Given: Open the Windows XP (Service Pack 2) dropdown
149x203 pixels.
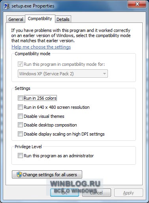Looking at the screenshot, I should [63, 74].
